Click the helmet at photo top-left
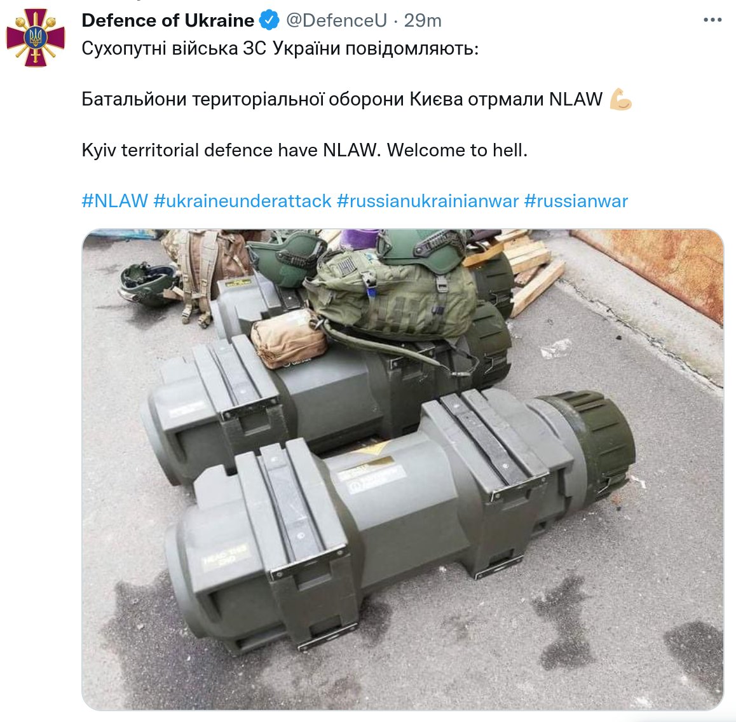736x722 pixels. 148,283
